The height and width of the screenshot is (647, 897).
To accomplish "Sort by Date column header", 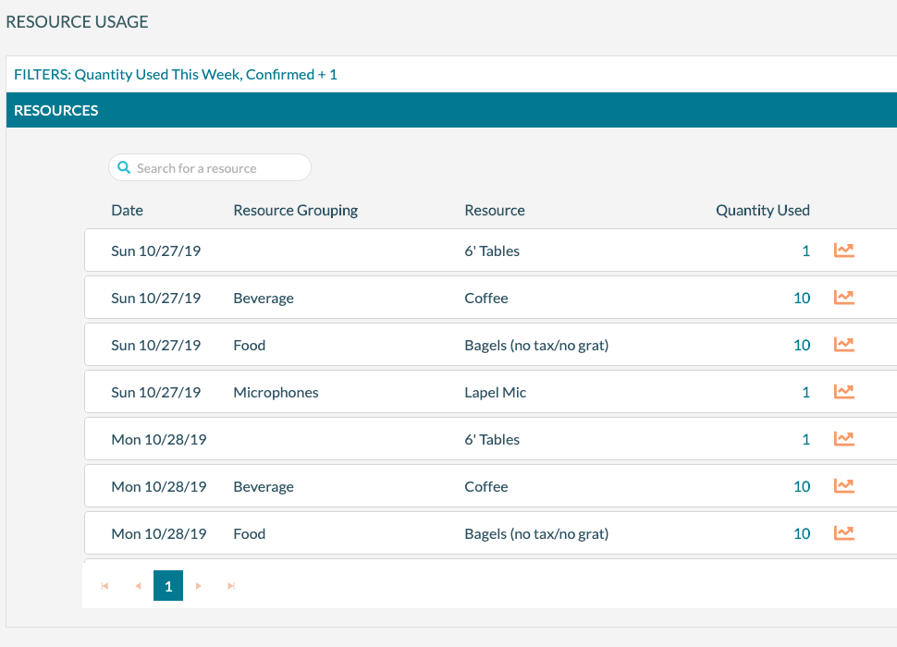I will click(x=127, y=210).
